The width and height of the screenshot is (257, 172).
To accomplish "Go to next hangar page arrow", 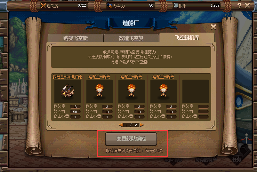I will point(142,125).
